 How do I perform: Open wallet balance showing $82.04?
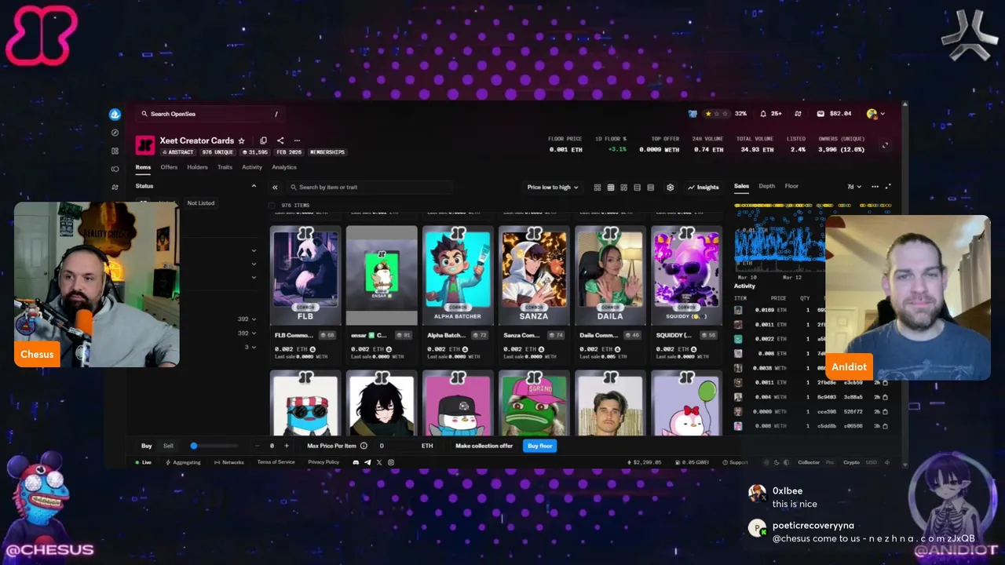pyautogui.click(x=834, y=114)
